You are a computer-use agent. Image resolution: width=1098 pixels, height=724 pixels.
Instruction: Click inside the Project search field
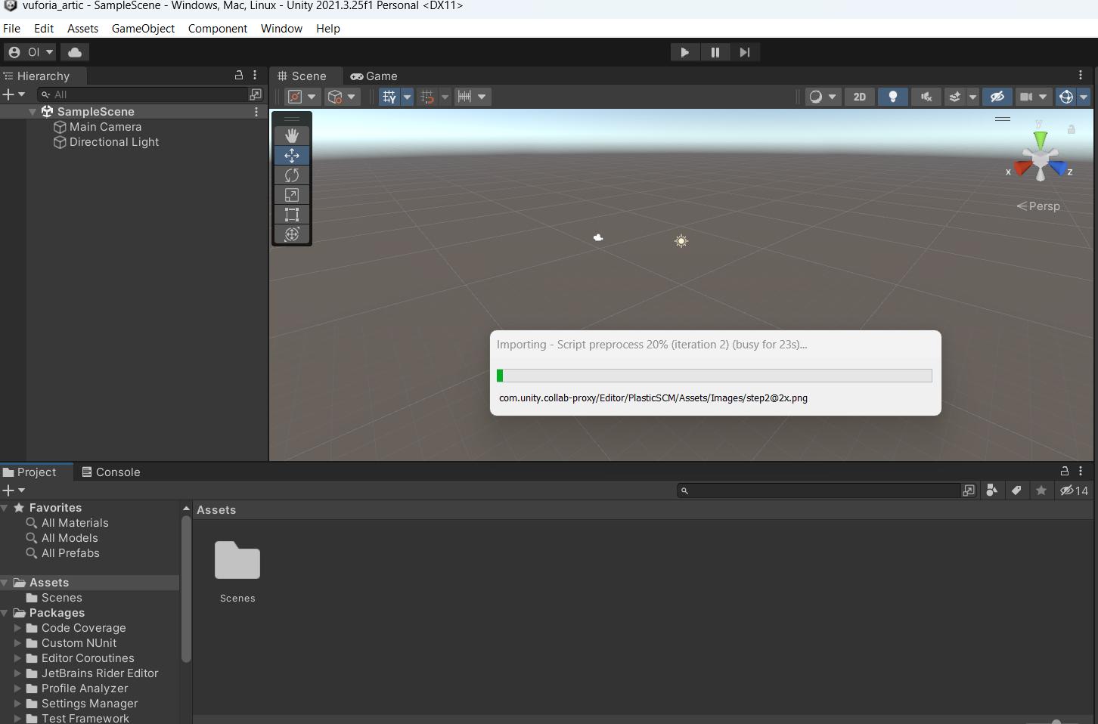tap(817, 490)
